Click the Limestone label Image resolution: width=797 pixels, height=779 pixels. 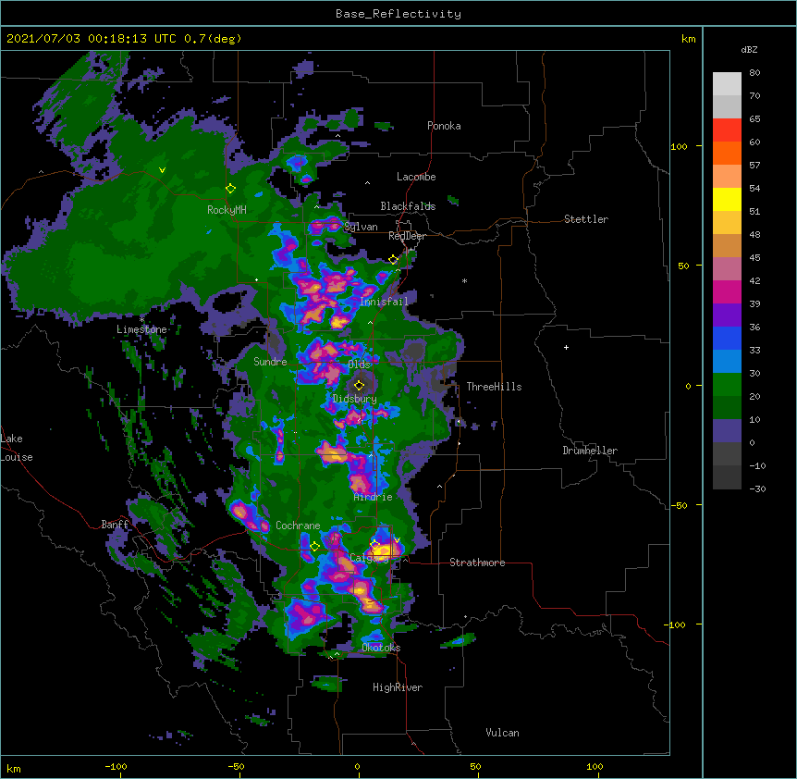141,329
